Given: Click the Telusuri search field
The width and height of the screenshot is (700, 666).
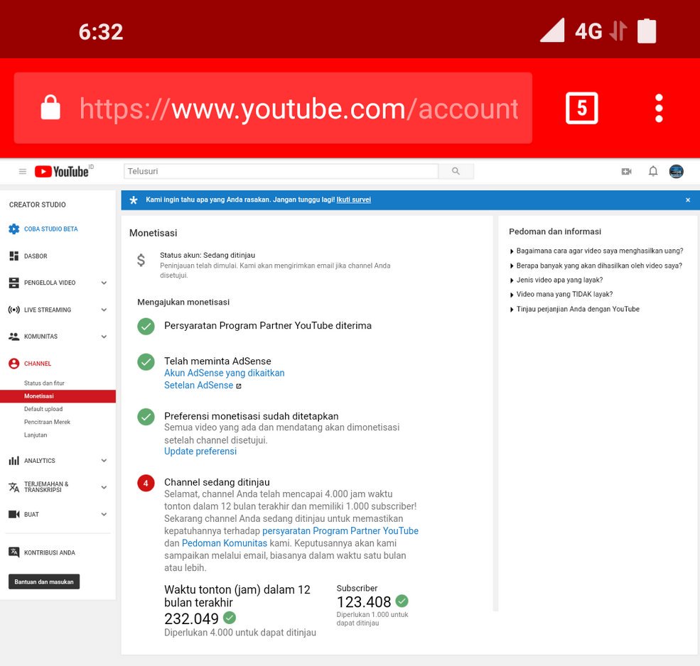Looking at the screenshot, I should tap(281, 171).
